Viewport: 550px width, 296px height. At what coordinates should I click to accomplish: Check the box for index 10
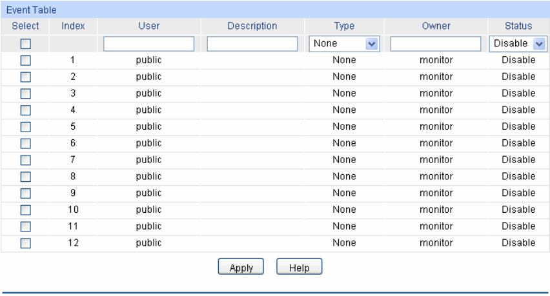pyautogui.click(x=26, y=210)
